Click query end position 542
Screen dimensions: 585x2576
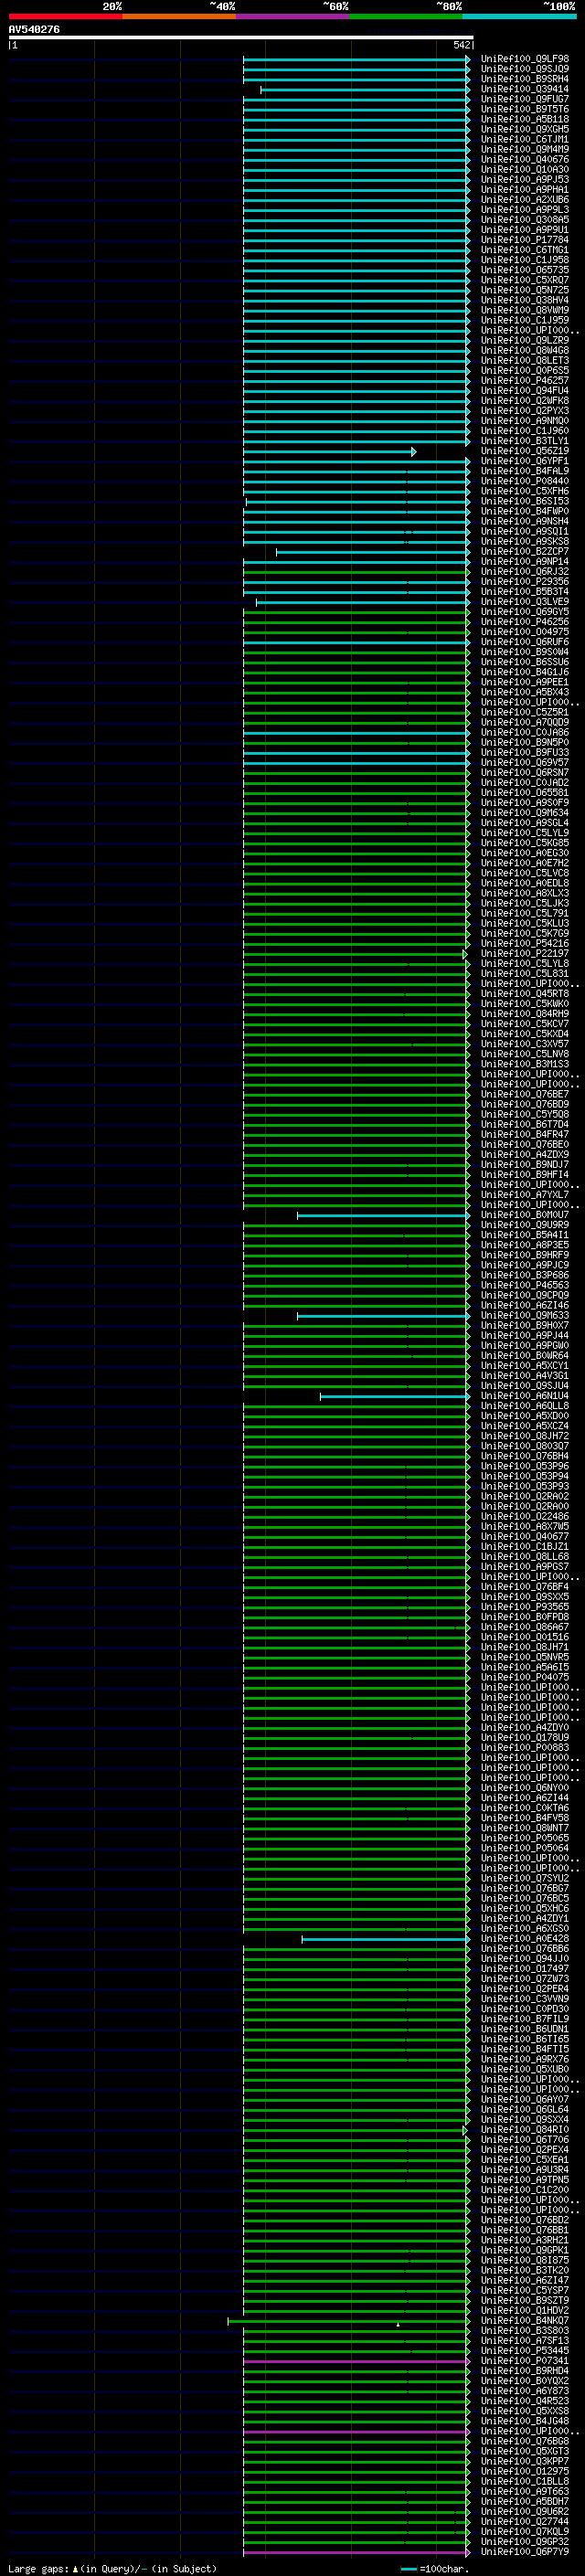pos(461,45)
